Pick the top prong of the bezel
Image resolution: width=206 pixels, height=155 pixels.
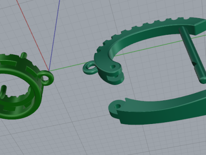click(24, 56)
